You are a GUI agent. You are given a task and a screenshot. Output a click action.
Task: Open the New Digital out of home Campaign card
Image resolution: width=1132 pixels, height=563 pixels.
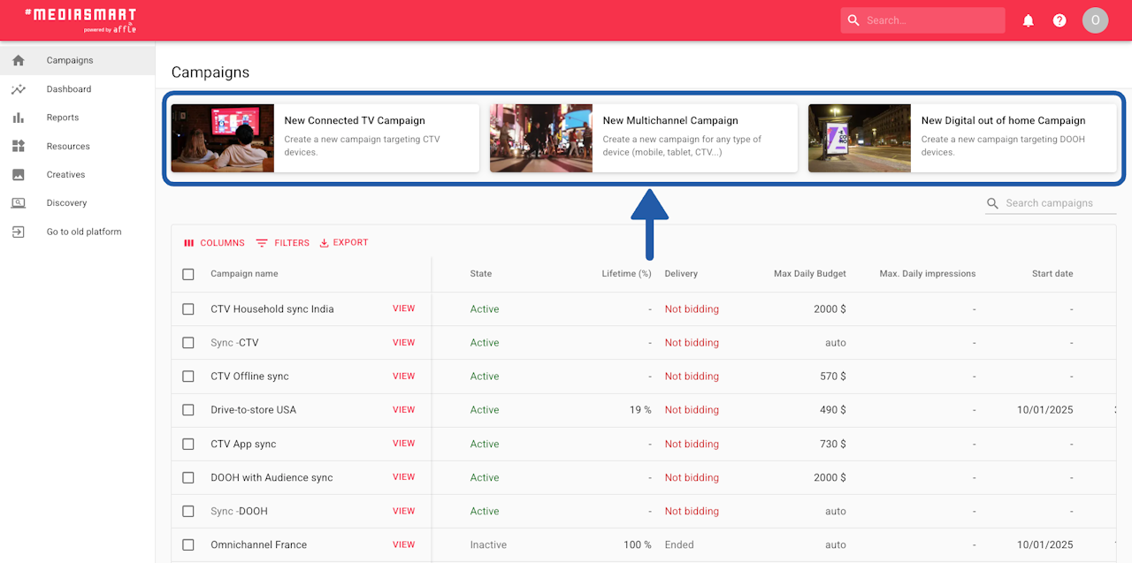tap(962, 138)
